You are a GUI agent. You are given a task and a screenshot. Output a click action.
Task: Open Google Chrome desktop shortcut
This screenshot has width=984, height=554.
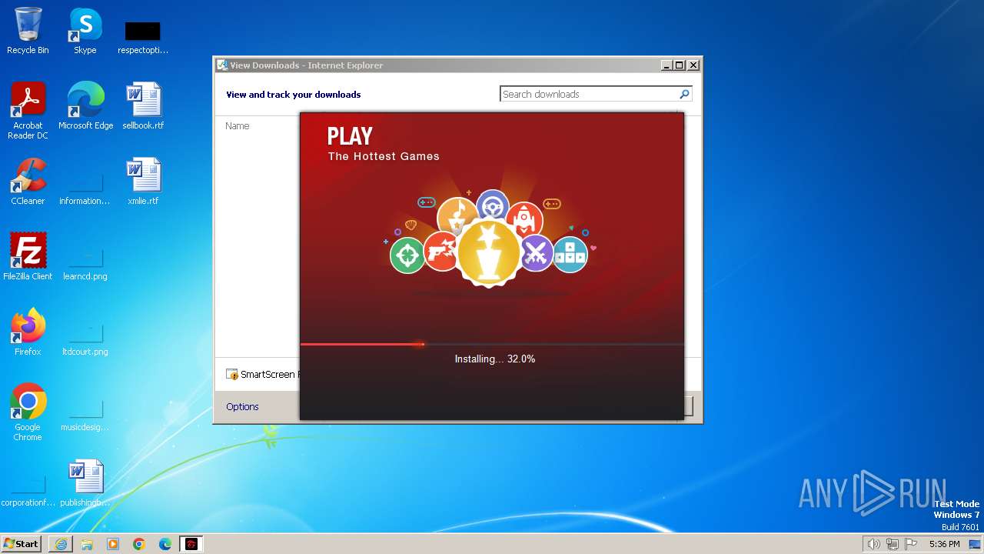pyautogui.click(x=28, y=412)
